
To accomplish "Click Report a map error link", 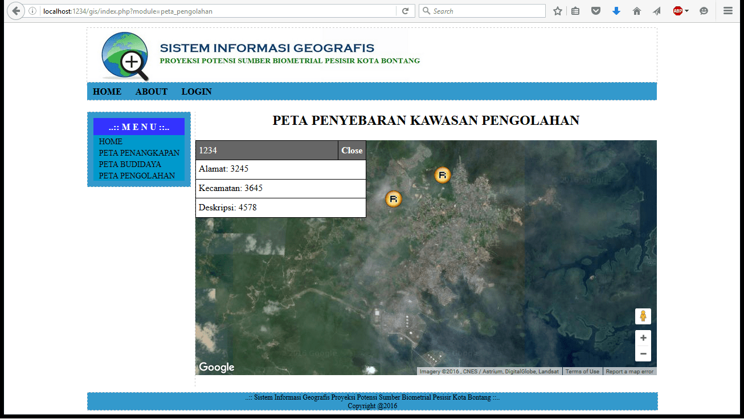I will pyautogui.click(x=629, y=372).
